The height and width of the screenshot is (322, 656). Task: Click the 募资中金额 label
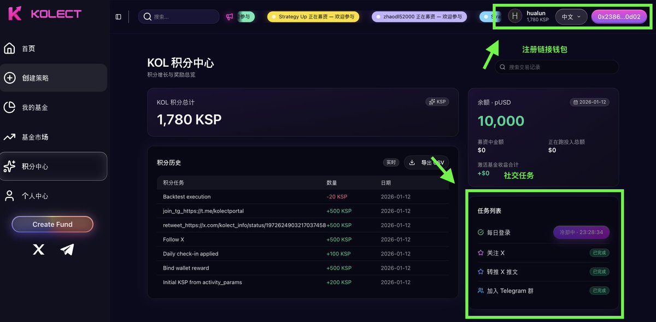(x=490, y=142)
